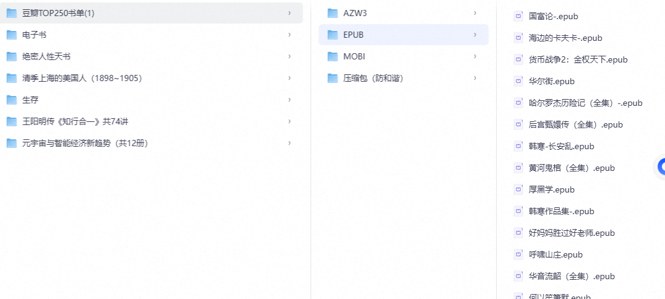Screen dimensions: 665x299
Task: Click the blue floating icon at right edge
Action: click(x=661, y=167)
